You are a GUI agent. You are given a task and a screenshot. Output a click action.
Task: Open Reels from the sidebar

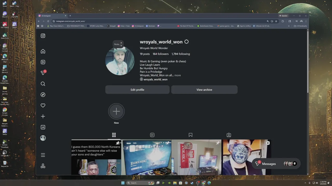pyautogui.click(x=43, y=62)
